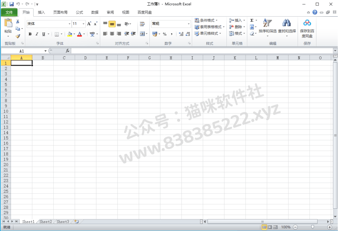Save the workbook from the quick access toolbar

click(x=12, y=4)
